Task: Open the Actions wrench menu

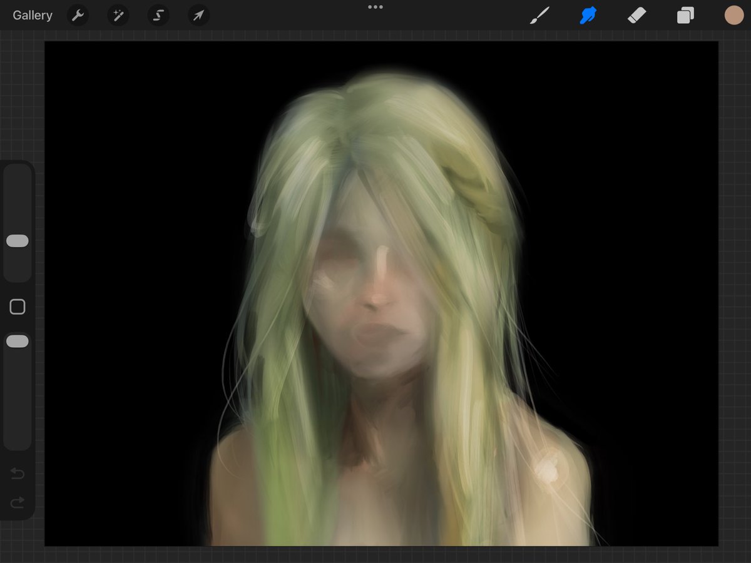Action: (78, 16)
